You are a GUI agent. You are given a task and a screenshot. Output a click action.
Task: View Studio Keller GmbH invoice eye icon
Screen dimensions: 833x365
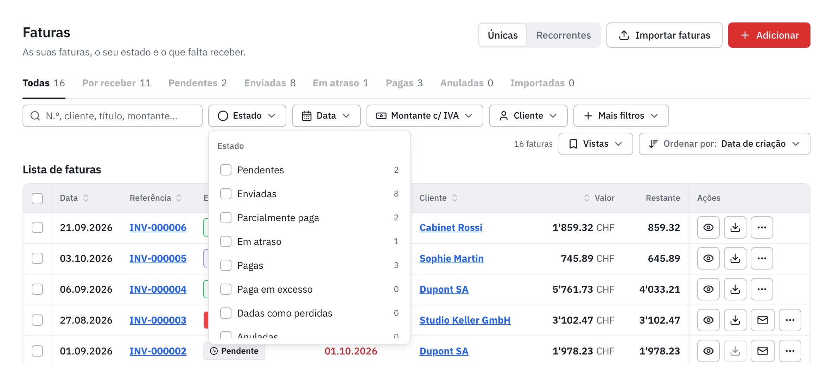(708, 320)
